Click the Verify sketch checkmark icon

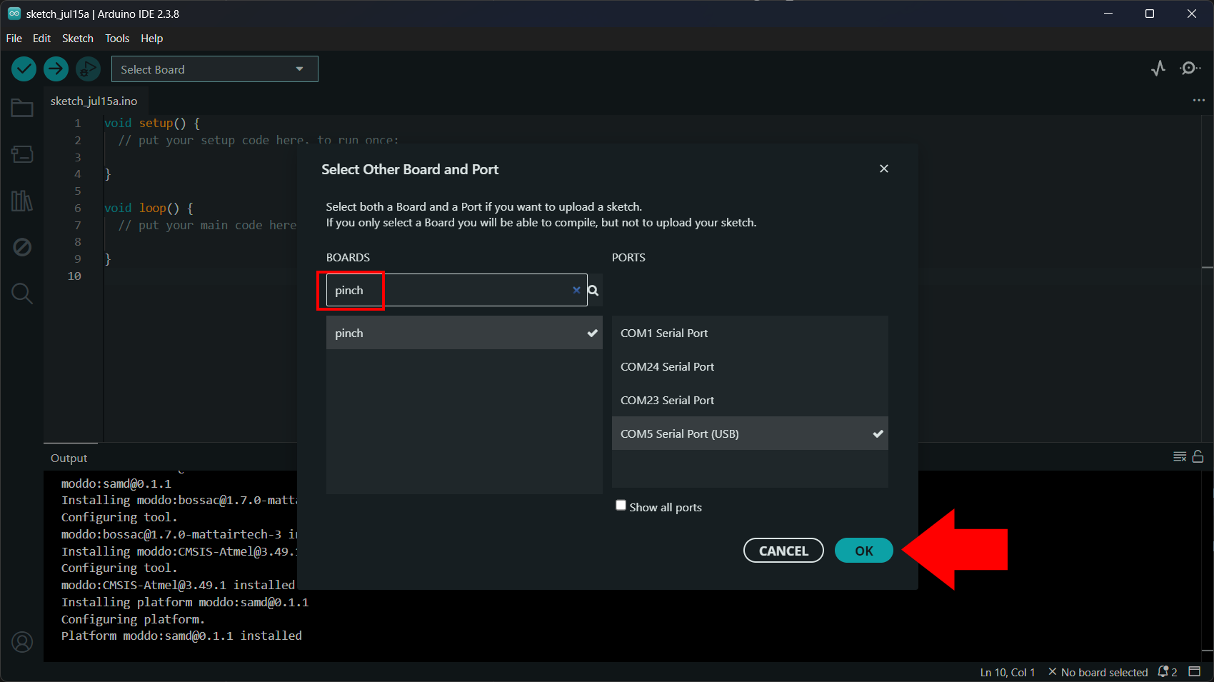pos(24,69)
